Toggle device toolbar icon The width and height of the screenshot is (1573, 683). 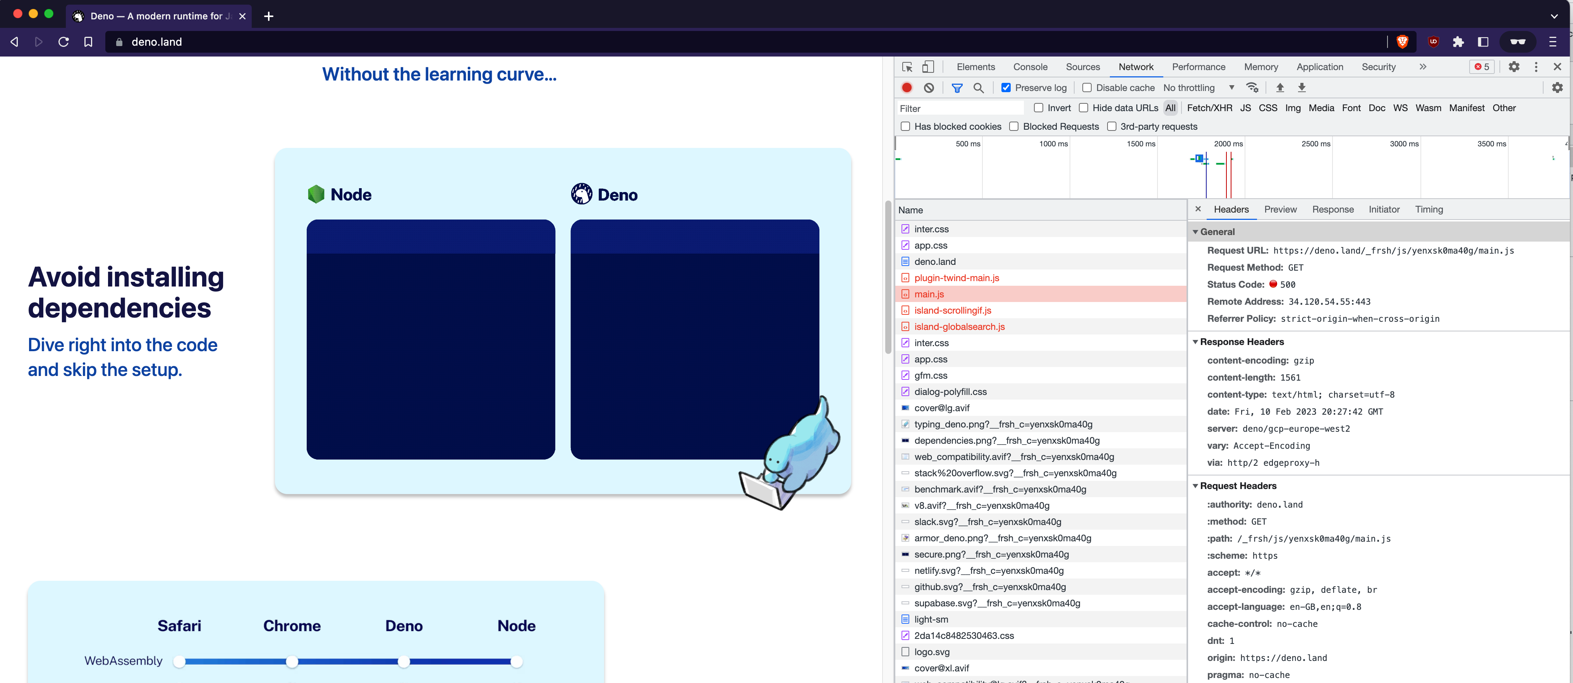point(928,67)
